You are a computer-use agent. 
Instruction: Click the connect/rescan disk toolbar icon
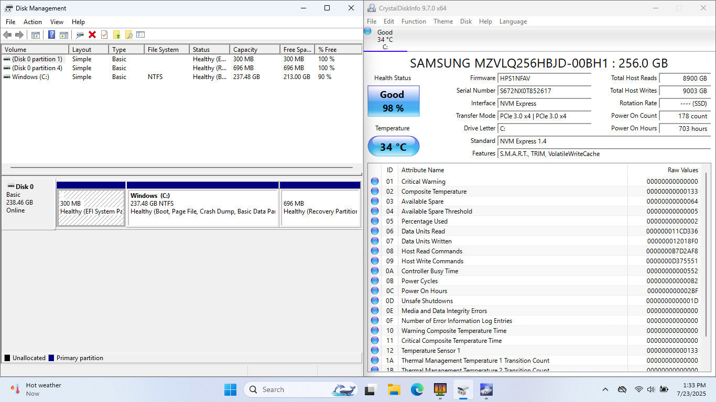[80, 35]
